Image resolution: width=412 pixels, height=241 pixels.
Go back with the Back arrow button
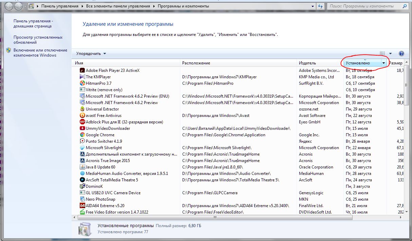coord(10,6)
